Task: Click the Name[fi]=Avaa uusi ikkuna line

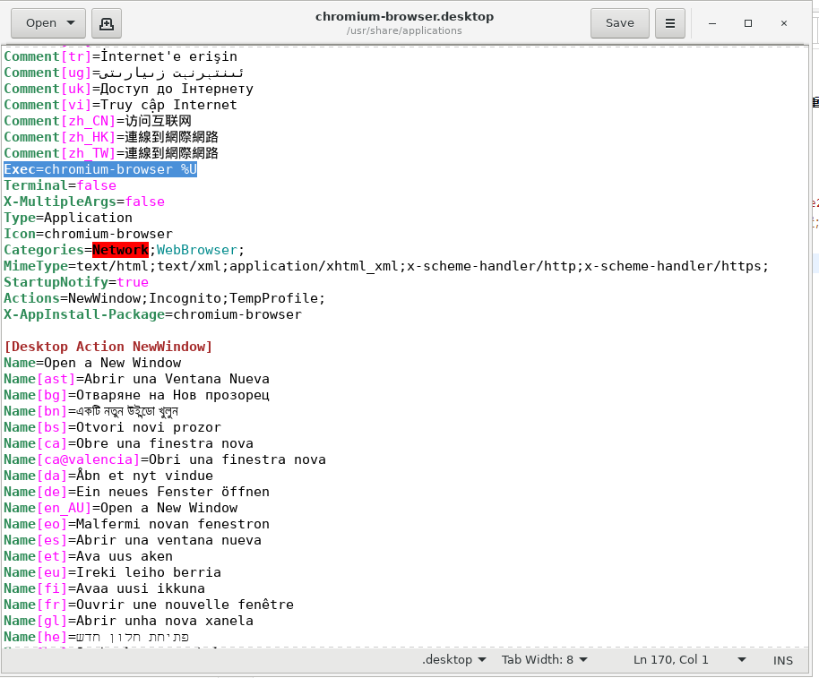Action: coord(105,589)
